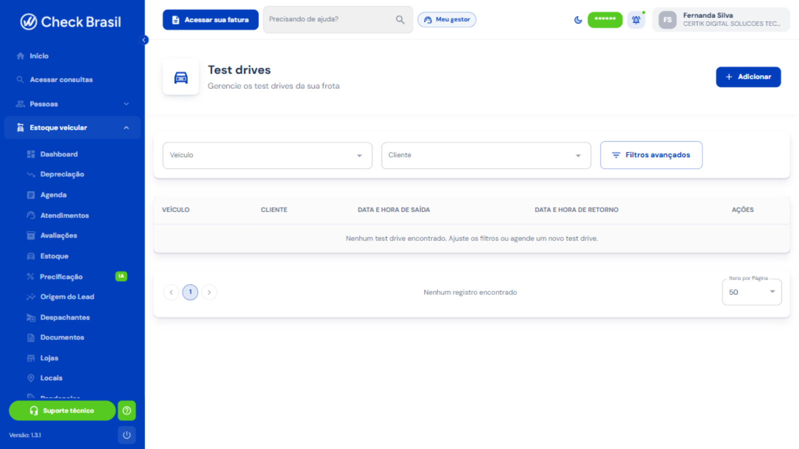Click Adicionar to add a test drive
Image resolution: width=799 pixels, height=449 pixels.
(x=748, y=77)
